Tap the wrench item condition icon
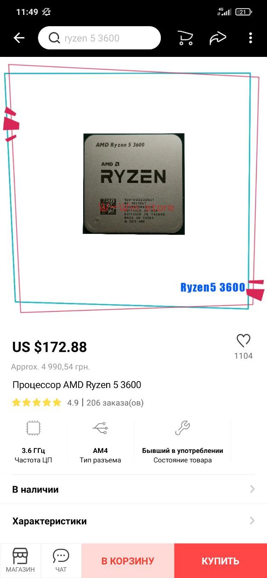 point(183,428)
